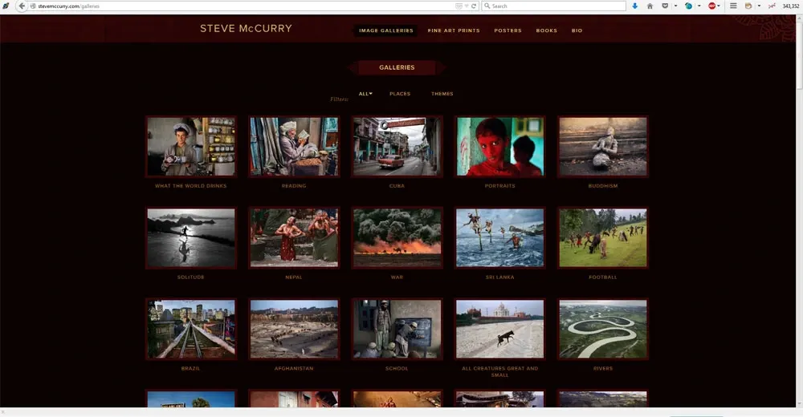
Task: Expand the Adblock Plus dropdown arrow
Action: 719,6
